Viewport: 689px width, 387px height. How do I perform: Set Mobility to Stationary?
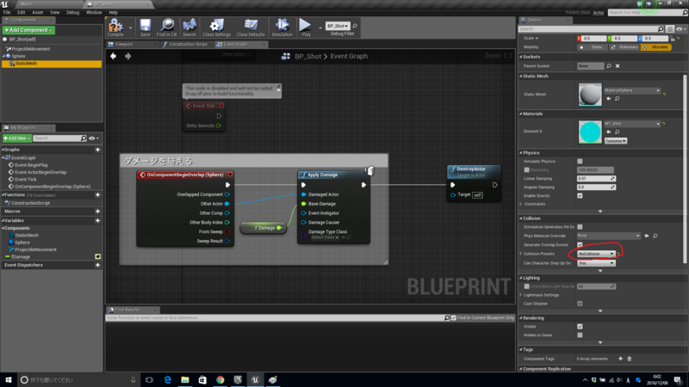click(624, 47)
